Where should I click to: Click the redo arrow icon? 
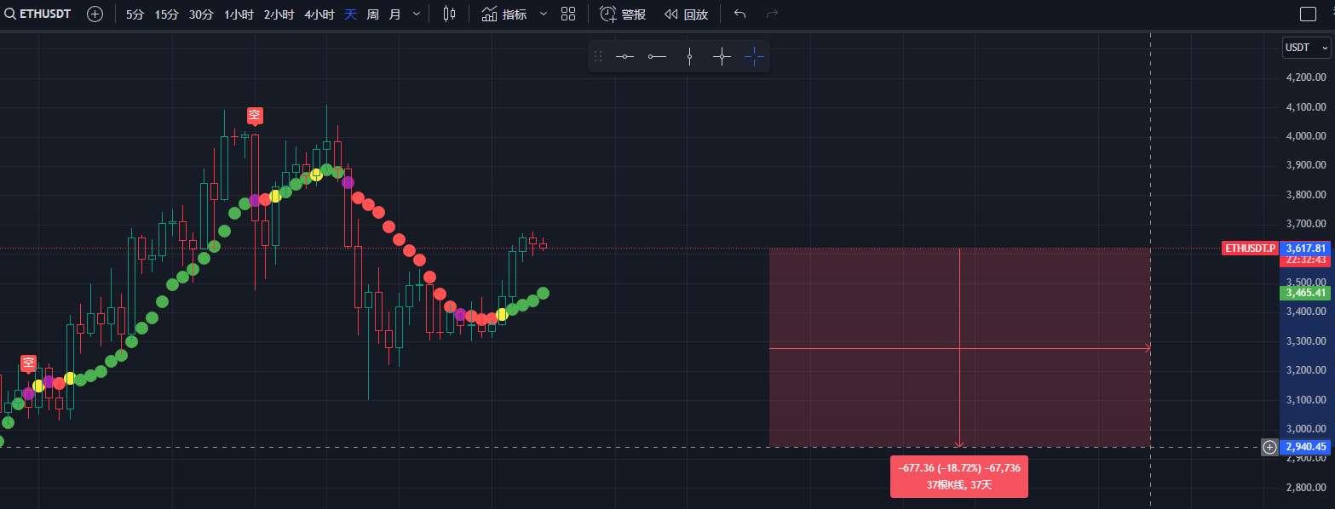pyautogui.click(x=772, y=14)
